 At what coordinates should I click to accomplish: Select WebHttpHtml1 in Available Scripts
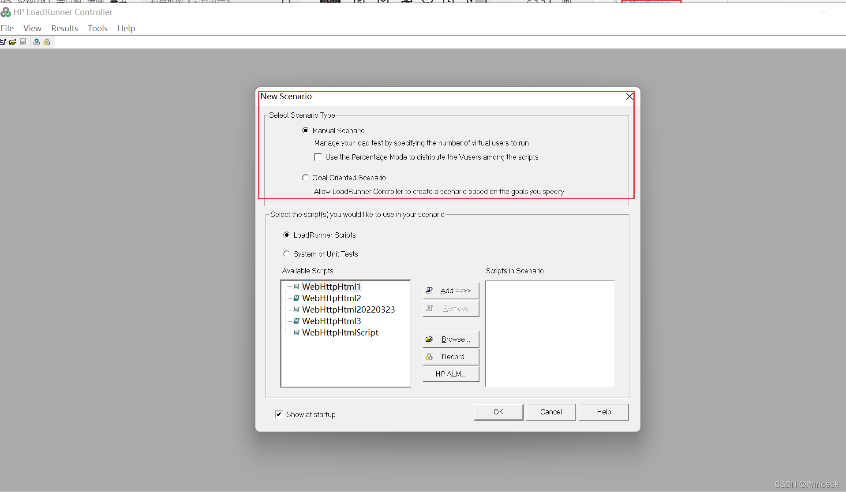pyautogui.click(x=331, y=287)
